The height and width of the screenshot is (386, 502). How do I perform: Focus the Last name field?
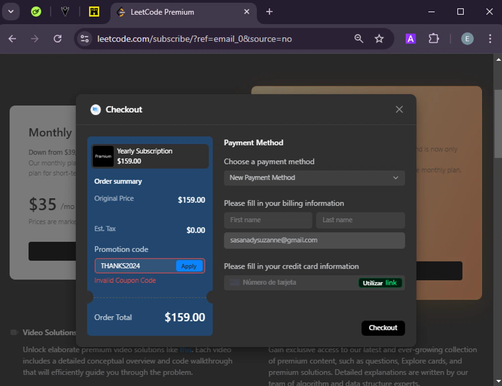click(360, 220)
